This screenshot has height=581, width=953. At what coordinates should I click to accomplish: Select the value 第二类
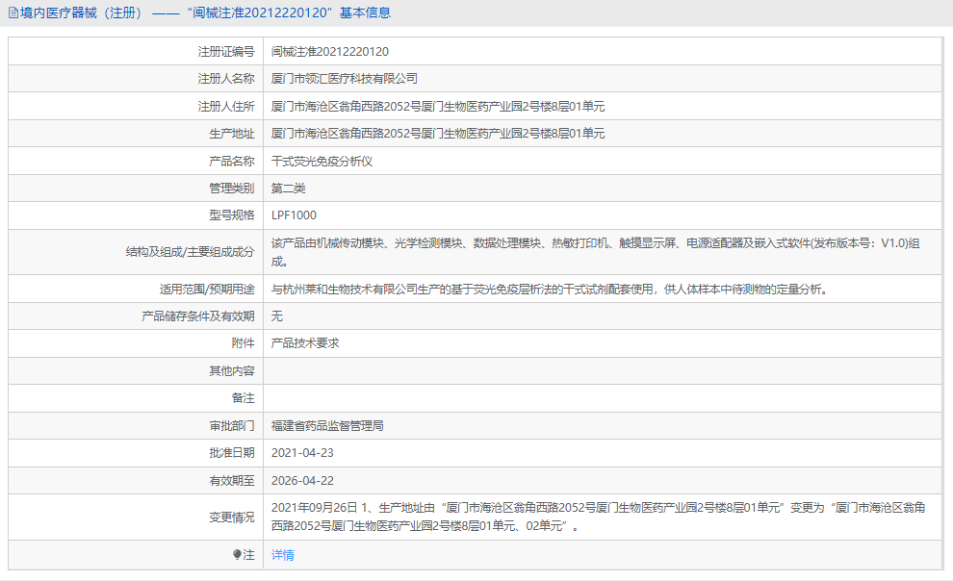[x=288, y=189]
